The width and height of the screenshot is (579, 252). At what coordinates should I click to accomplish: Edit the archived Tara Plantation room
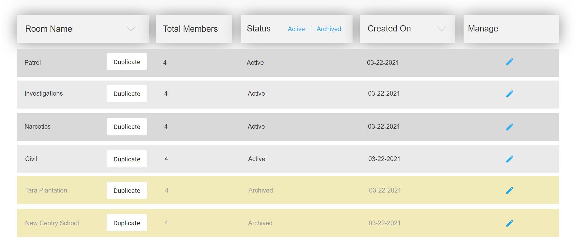pos(509,190)
